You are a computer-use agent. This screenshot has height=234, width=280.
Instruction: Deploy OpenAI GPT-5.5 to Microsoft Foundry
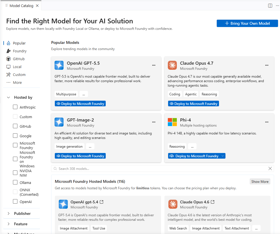click(80, 103)
